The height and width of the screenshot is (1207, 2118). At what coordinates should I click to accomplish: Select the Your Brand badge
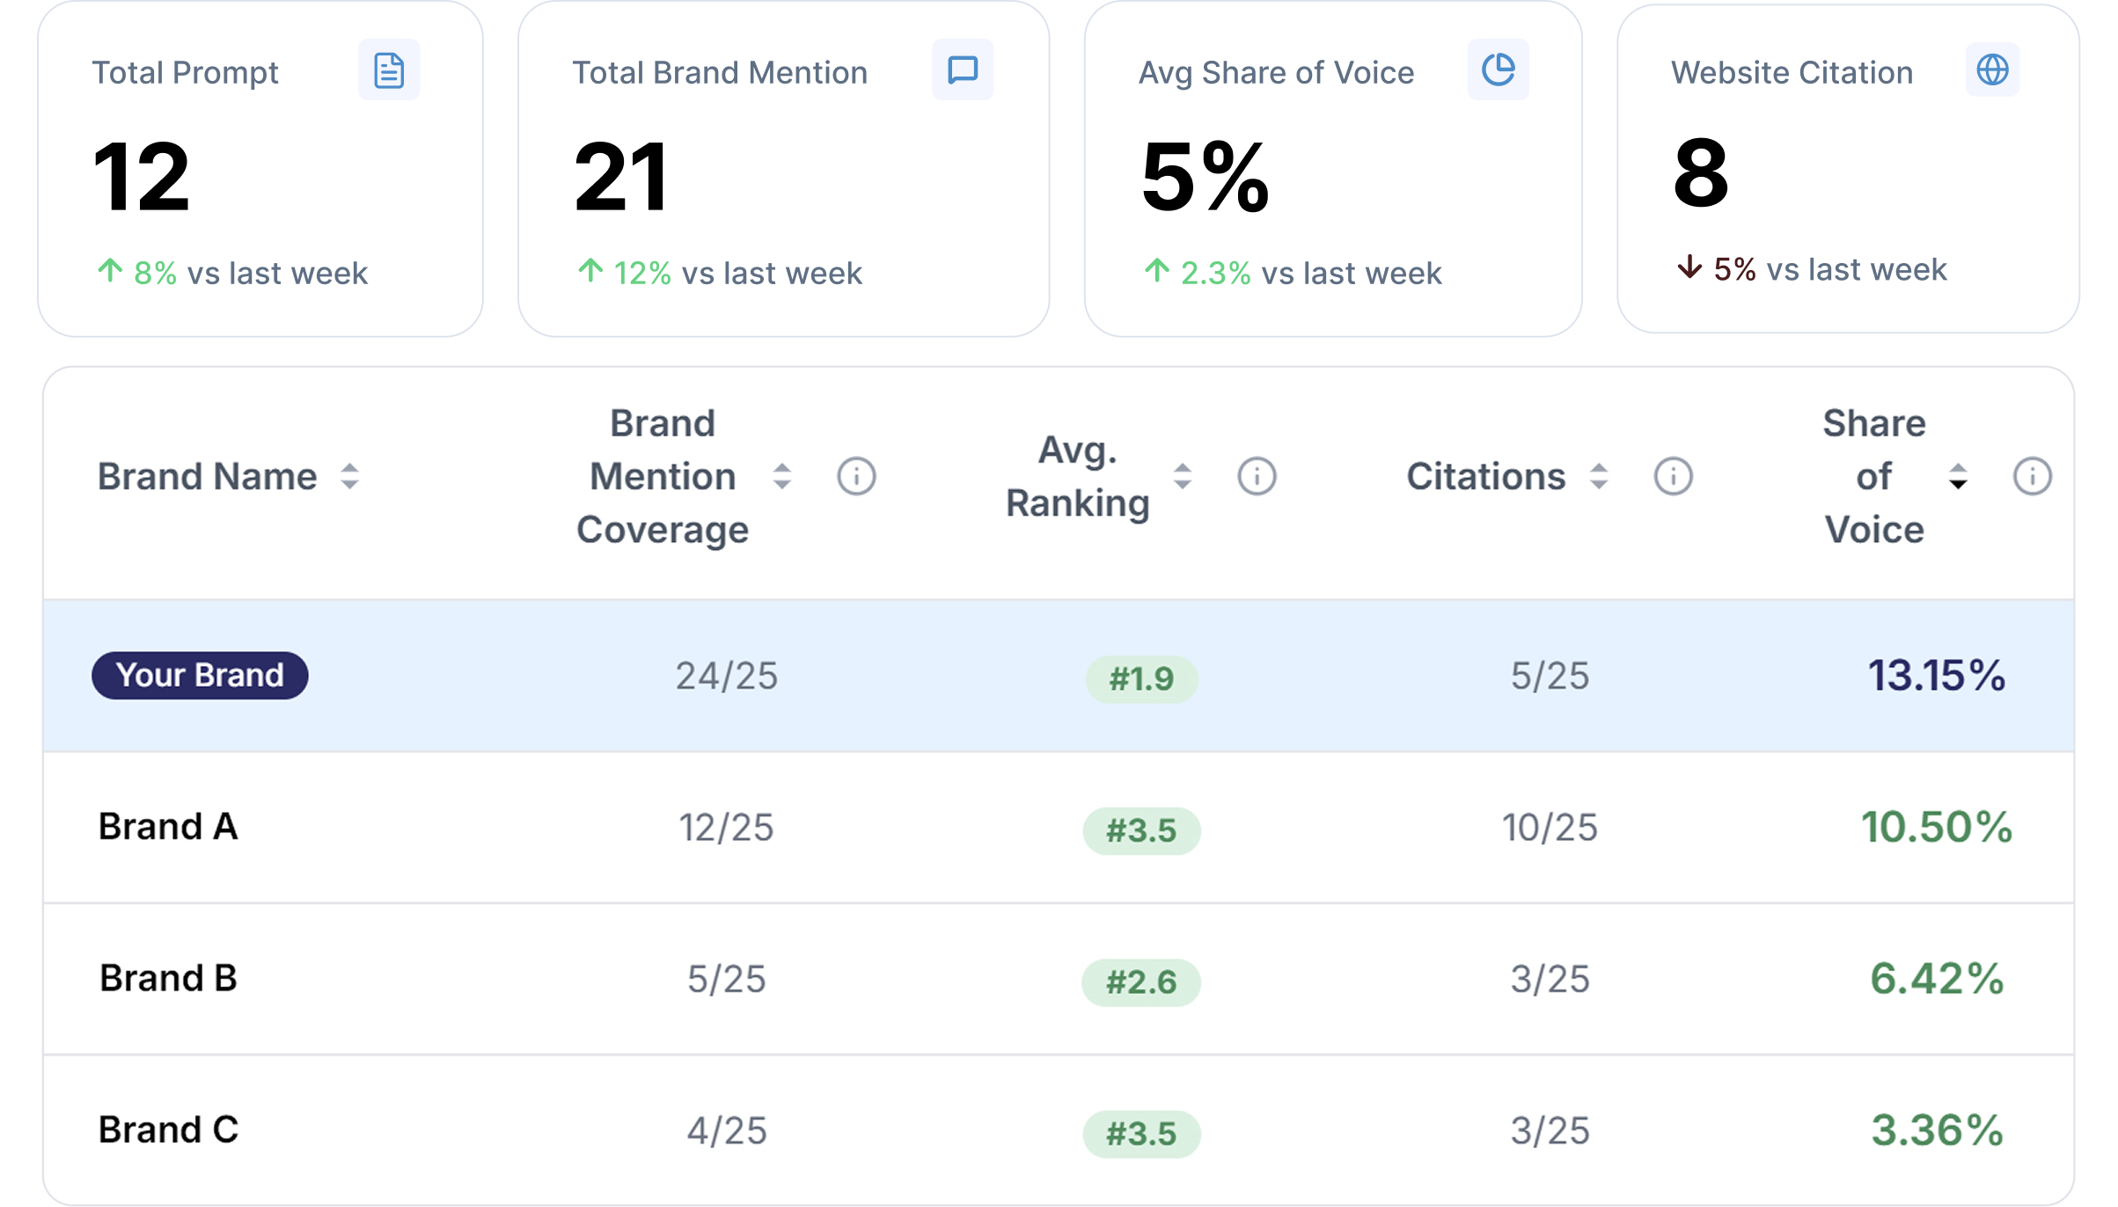(200, 676)
